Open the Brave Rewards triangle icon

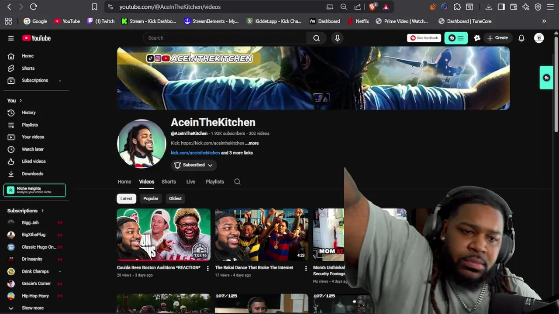pos(386,7)
